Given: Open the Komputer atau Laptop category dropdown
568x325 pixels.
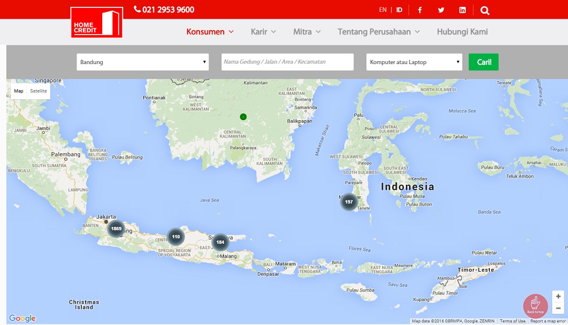Looking at the screenshot, I should [414, 62].
